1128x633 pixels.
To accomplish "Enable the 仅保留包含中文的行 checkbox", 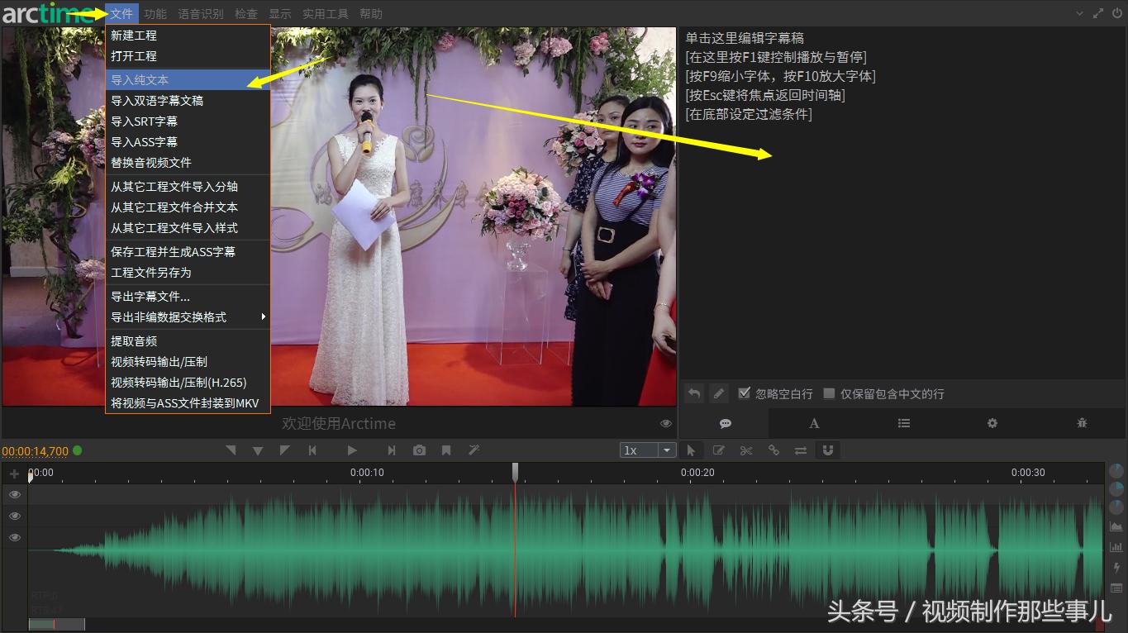I will 829,393.
